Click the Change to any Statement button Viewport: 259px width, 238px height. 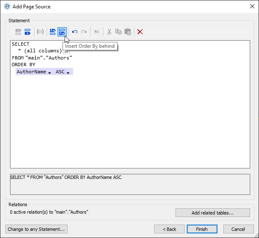coord(37,229)
